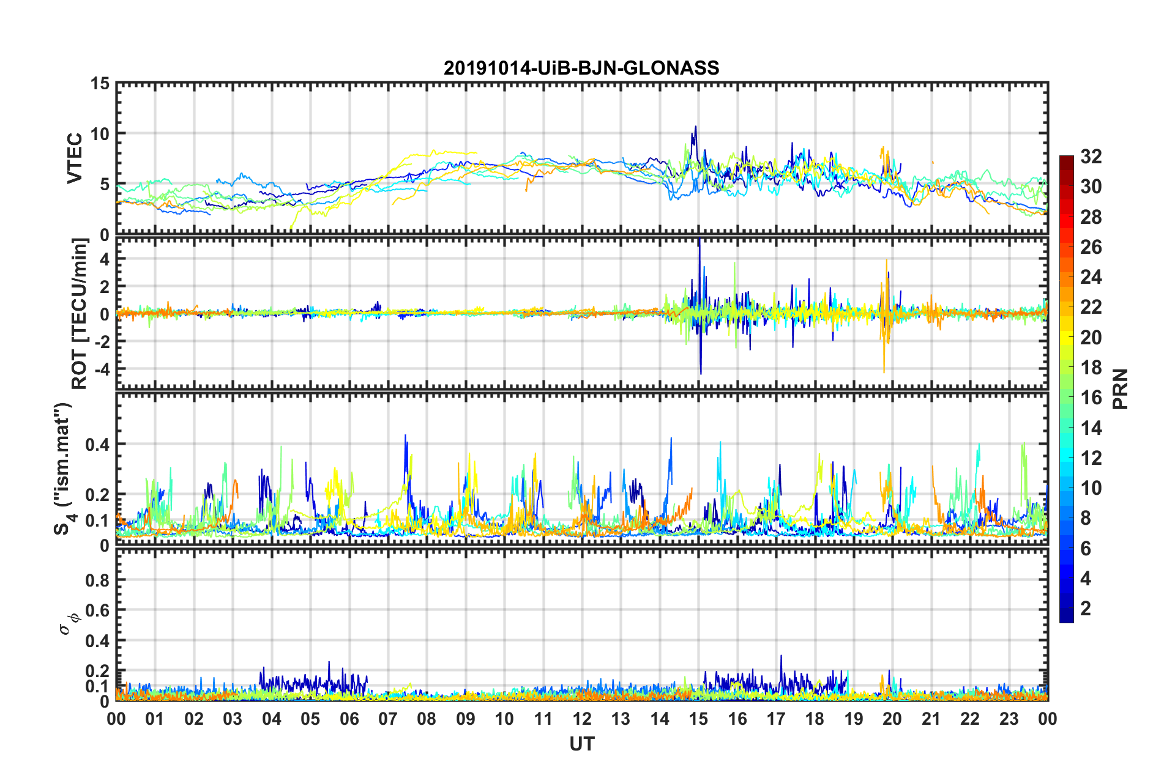Click UT axis tick label 09

click(x=466, y=719)
